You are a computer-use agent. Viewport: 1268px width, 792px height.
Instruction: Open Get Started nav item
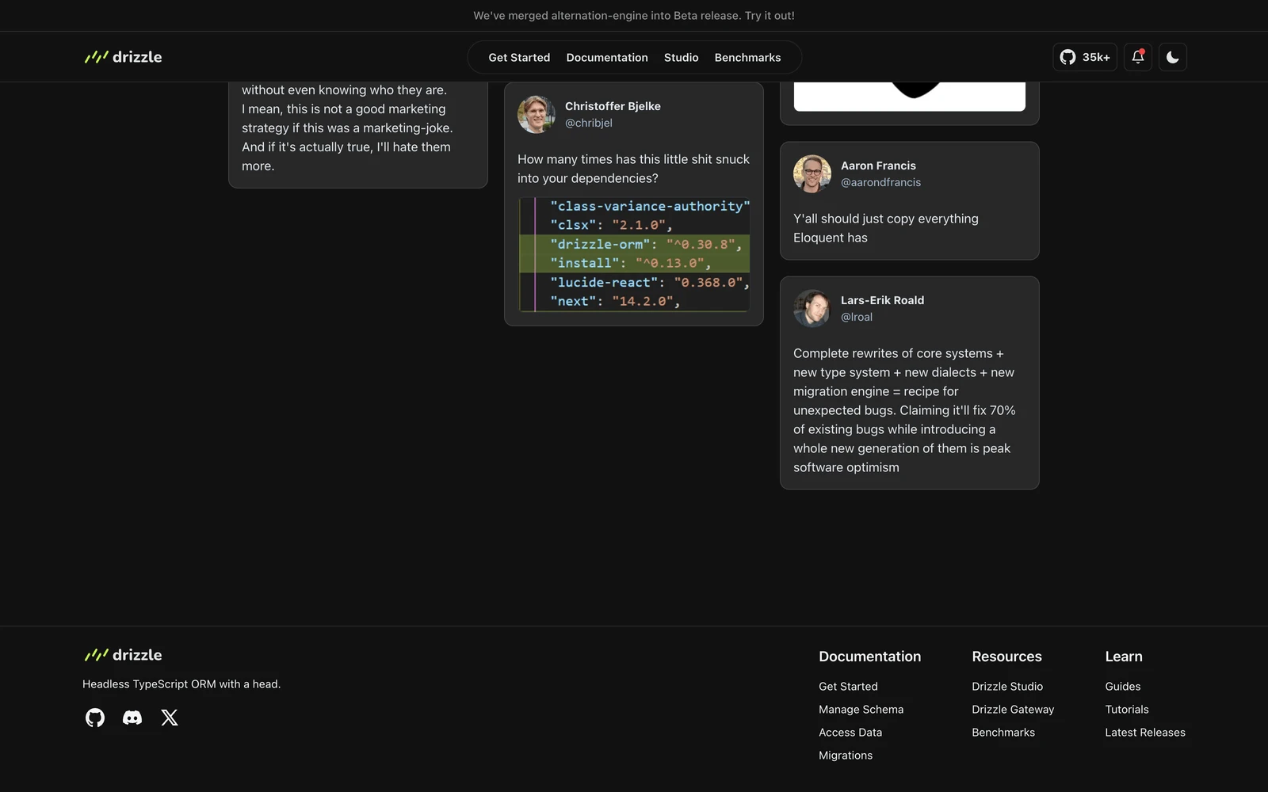pyautogui.click(x=519, y=58)
